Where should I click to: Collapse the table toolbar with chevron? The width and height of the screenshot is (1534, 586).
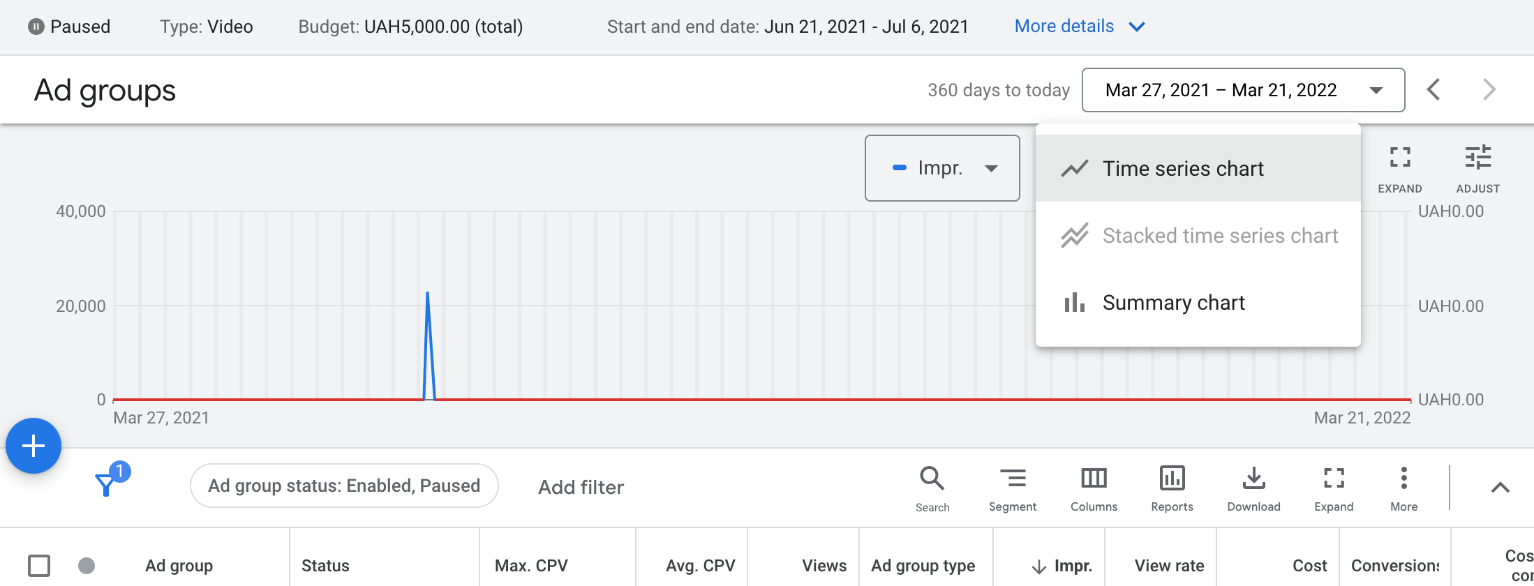[1500, 488]
